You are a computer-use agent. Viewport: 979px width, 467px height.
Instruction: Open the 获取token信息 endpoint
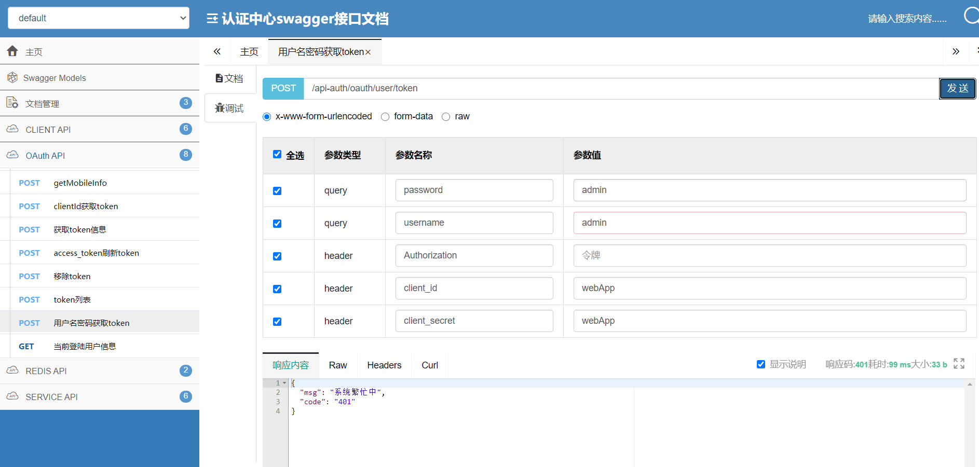tap(100, 229)
